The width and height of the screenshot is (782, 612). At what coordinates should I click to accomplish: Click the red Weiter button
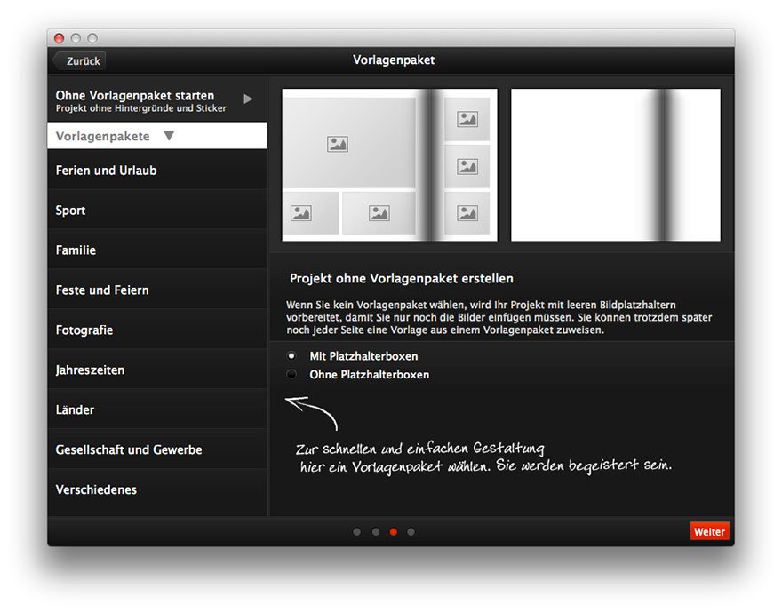709,531
